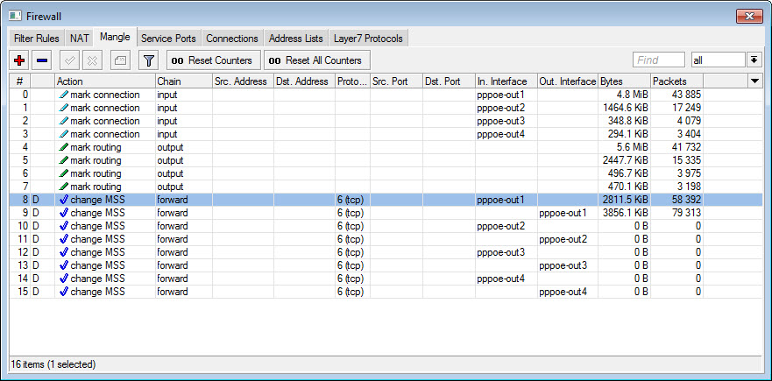Open the Service Ports tab

click(168, 39)
